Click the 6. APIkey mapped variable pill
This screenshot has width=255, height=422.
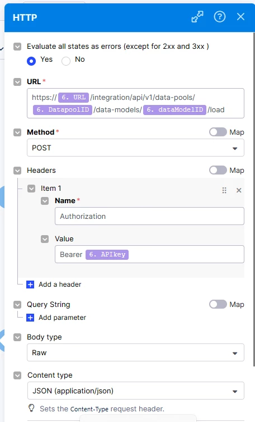tap(107, 254)
